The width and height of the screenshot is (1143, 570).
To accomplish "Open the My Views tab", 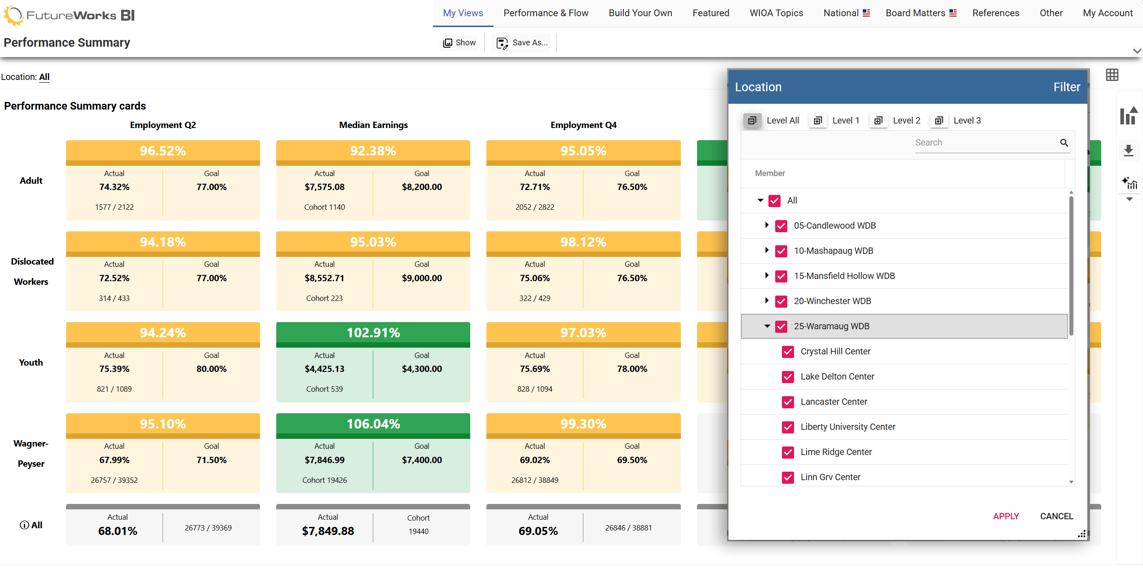I will 463,13.
